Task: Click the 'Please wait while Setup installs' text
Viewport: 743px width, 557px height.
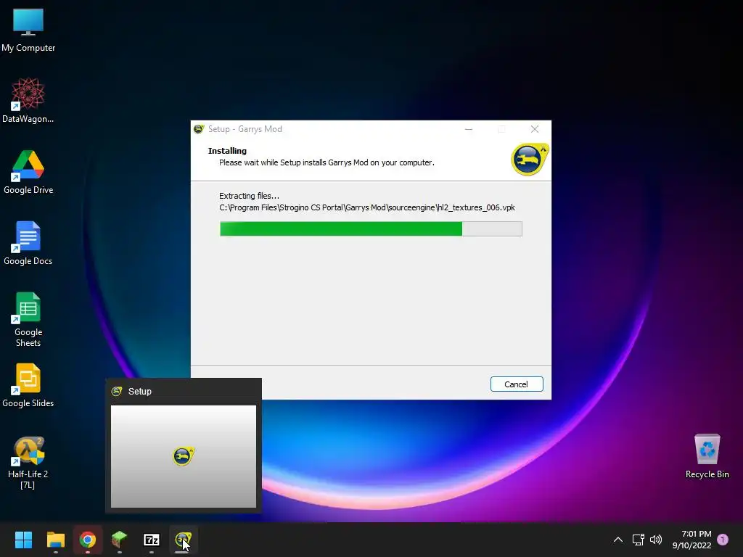Action: 327,162
